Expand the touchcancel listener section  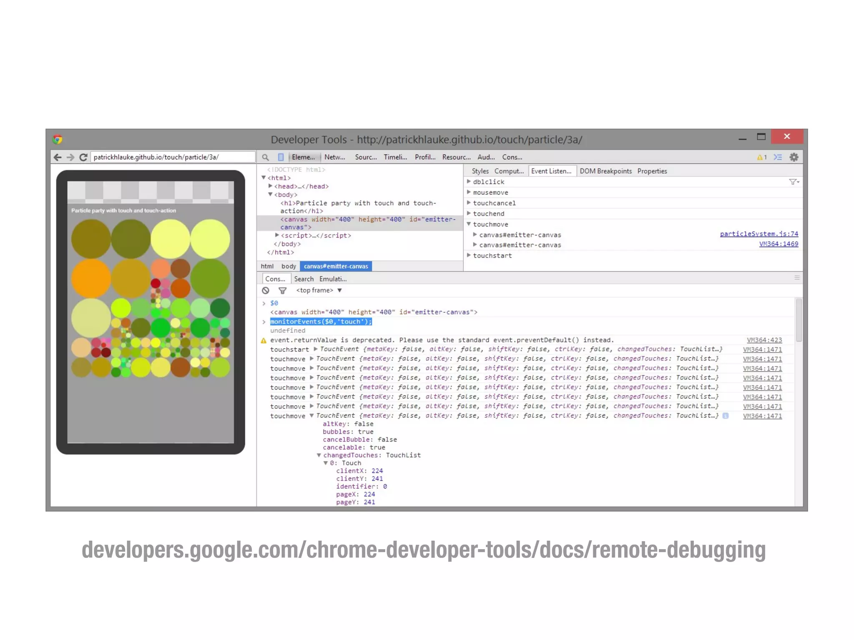469,203
